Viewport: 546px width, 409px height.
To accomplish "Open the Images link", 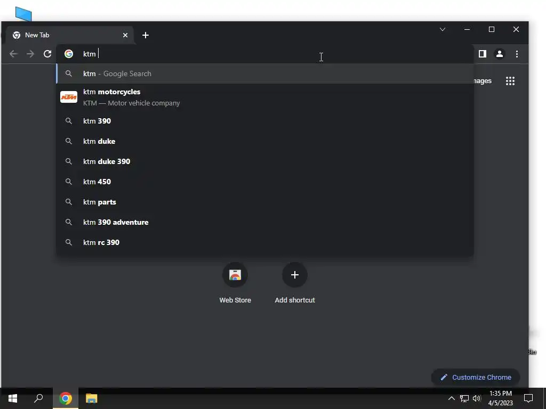I will click(483, 81).
